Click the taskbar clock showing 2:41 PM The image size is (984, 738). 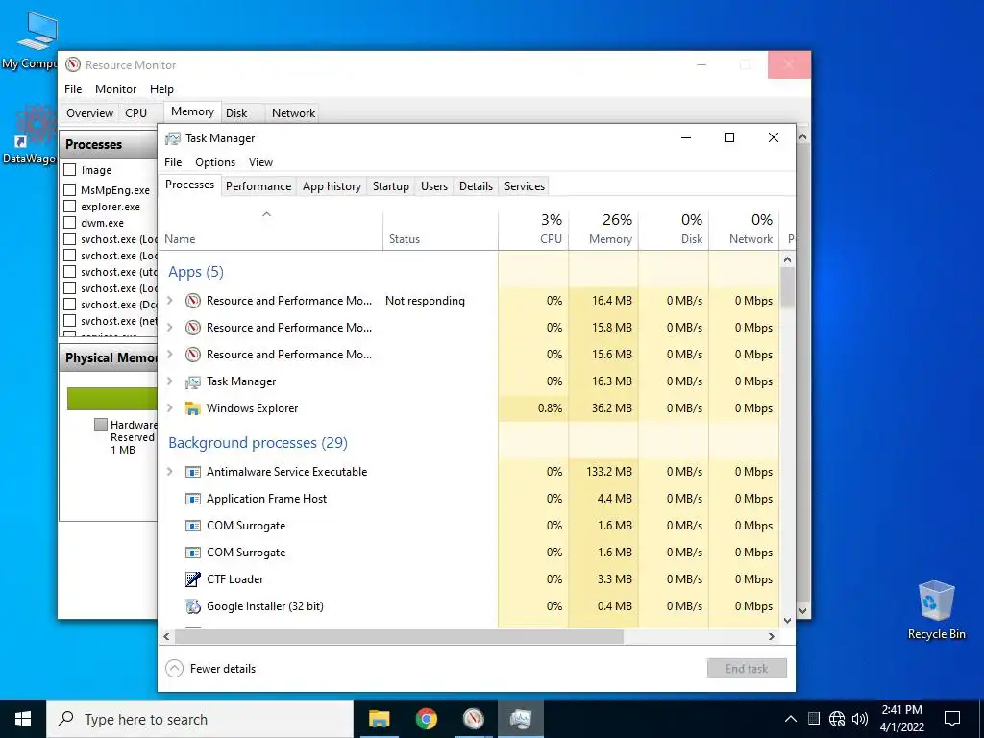(x=901, y=719)
